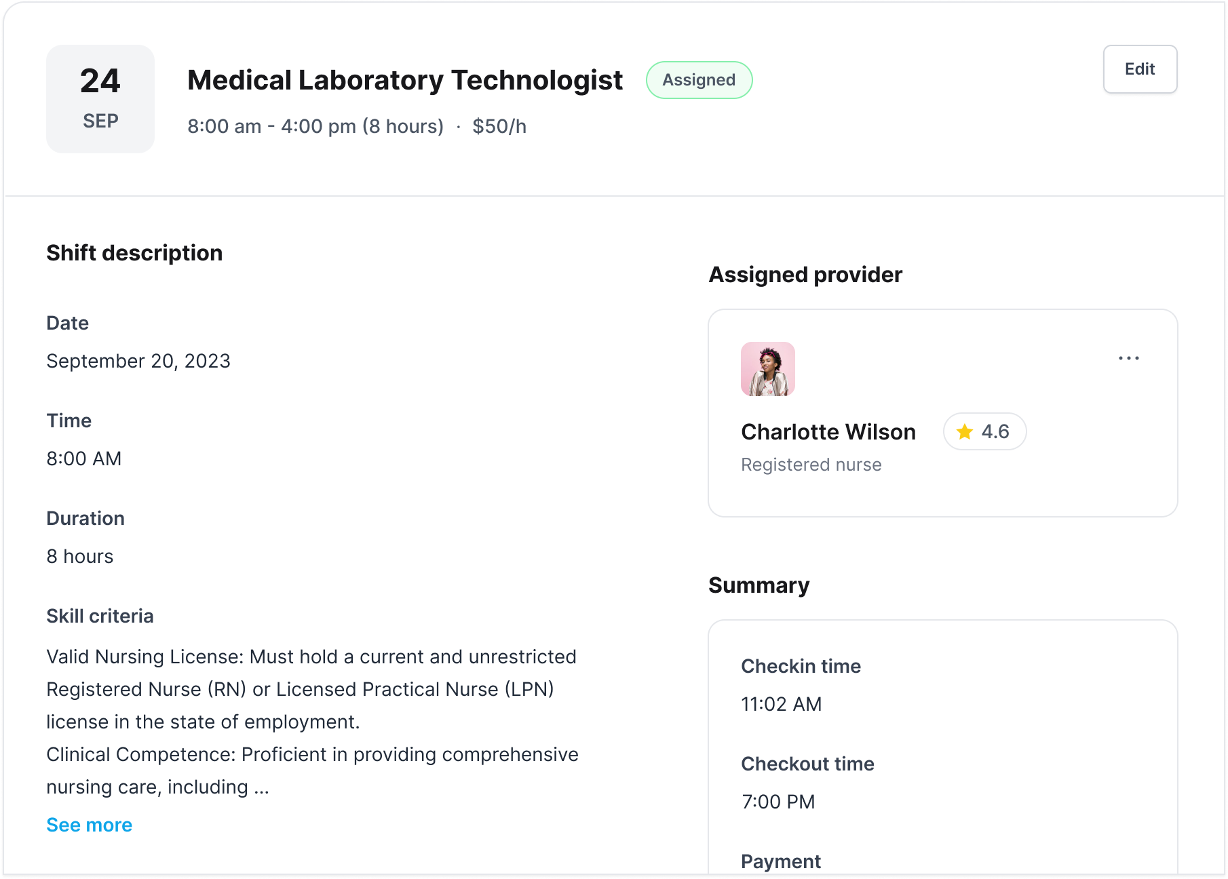Click the $50/h hourly rate text
Viewport: 1228px width, 879px height.
[x=499, y=126]
